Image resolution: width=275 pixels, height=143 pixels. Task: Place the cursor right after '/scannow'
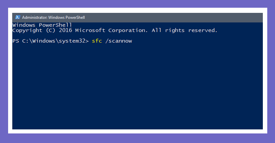pos(133,41)
